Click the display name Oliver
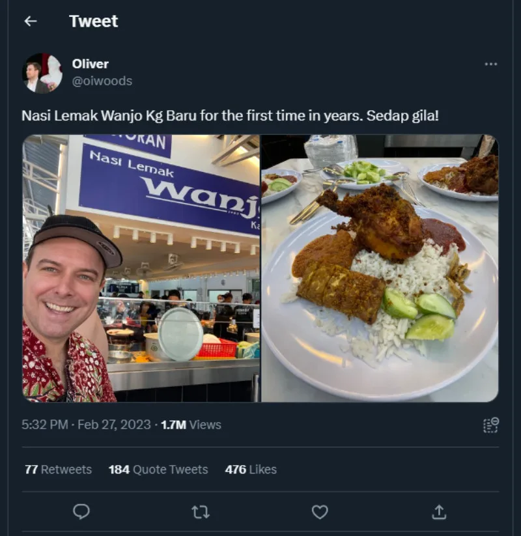The height and width of the screenshot is (536, 521). pyautogui.click(x=91, y=64)
